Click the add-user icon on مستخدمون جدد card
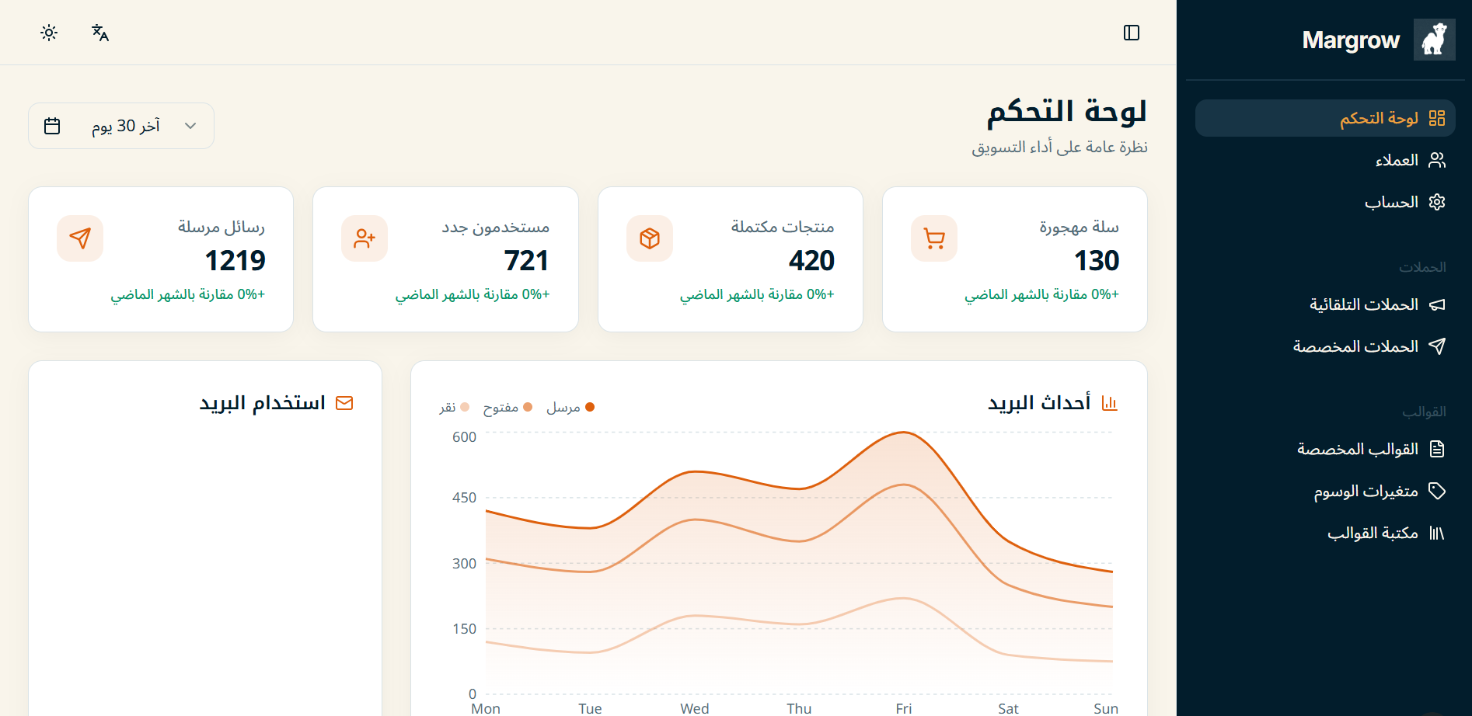 (x=365, y=238)
